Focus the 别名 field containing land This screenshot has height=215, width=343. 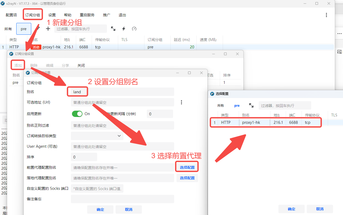coord(122,92)
